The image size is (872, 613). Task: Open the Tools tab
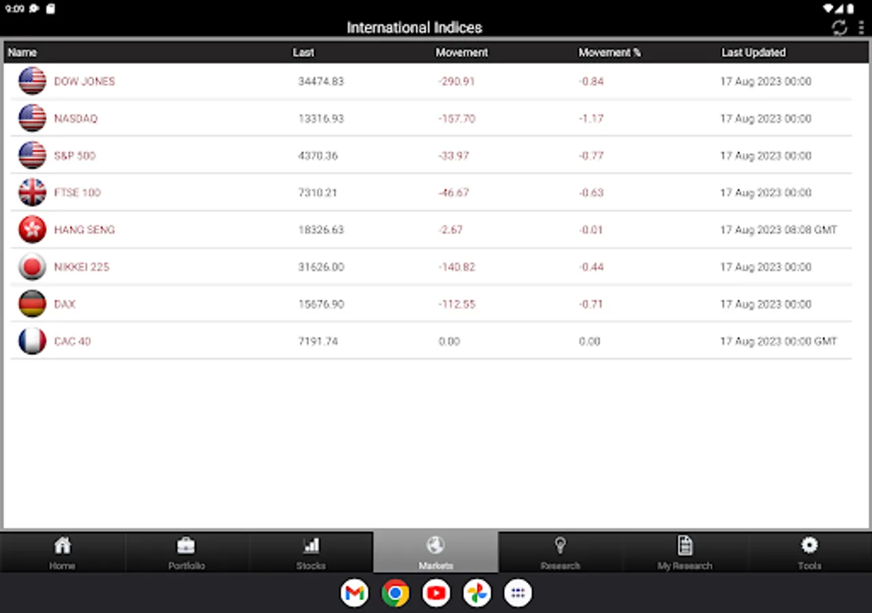click(x=809, y=552)
